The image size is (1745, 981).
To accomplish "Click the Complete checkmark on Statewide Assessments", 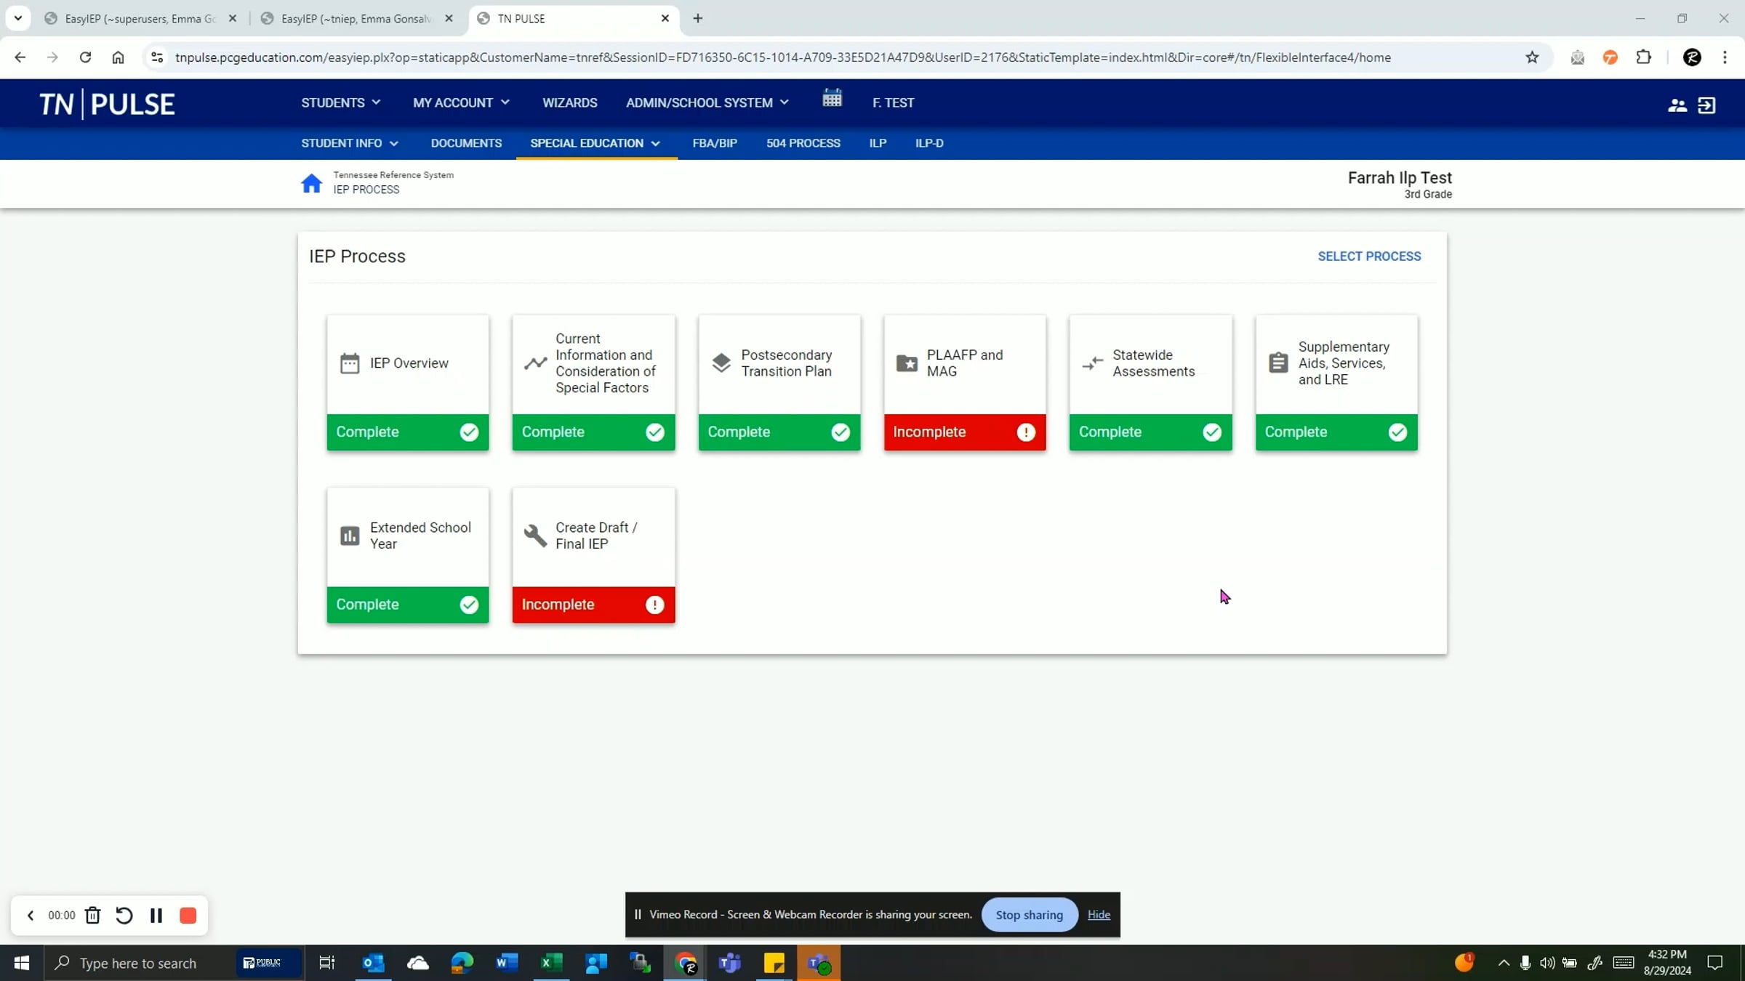I will point(1211,432).
